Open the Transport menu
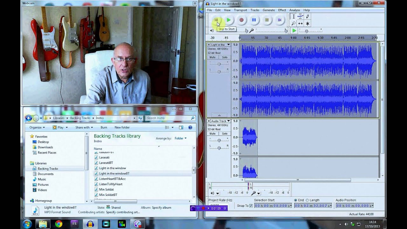This screenshot has width=407, height=229. pyautogui.click(x=240, y=10)
